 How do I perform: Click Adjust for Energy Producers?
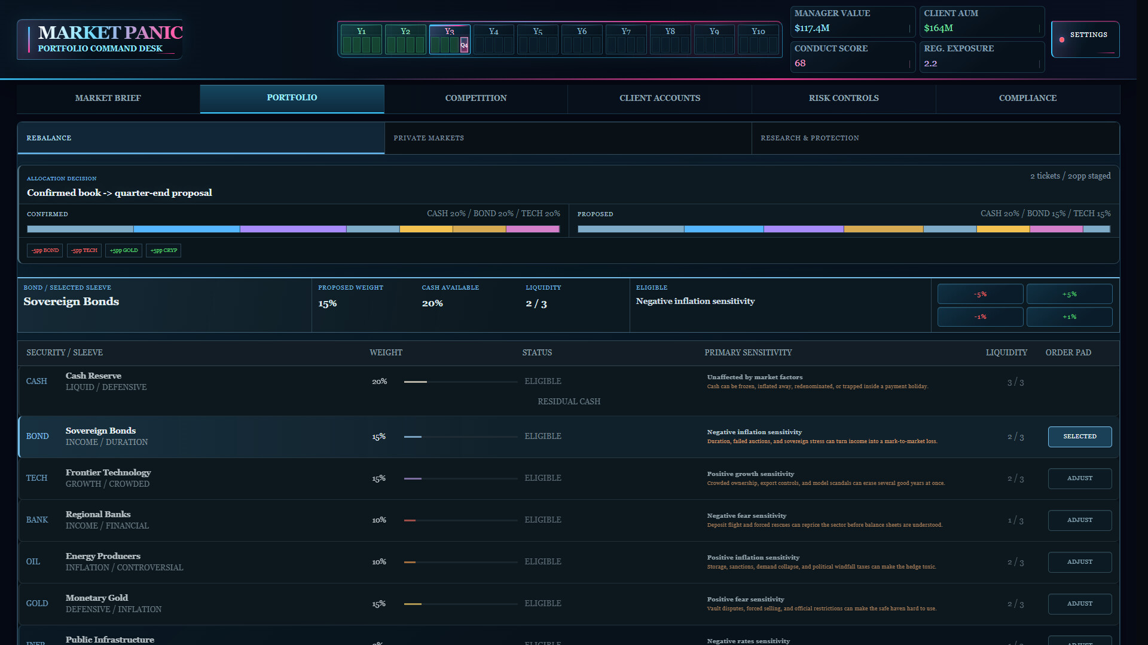pyautogui.click(x=1080, y=562)
